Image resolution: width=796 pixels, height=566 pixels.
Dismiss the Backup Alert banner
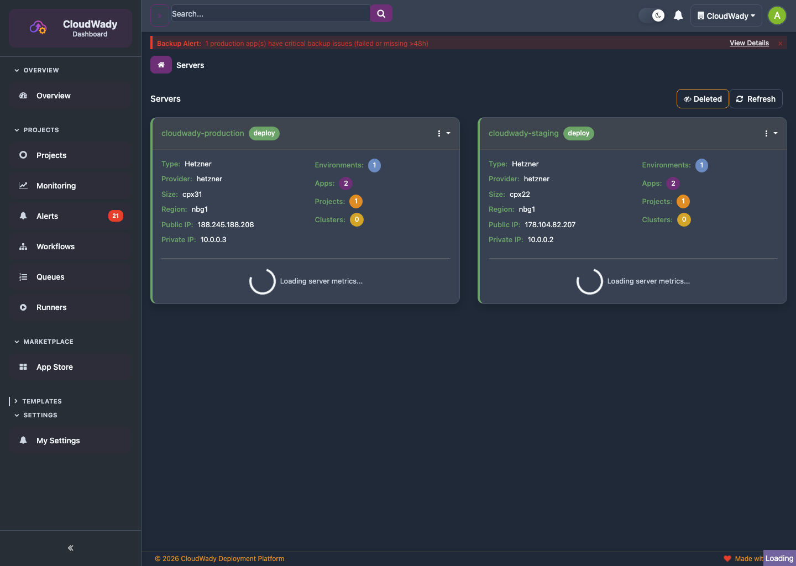coord(780,44)
